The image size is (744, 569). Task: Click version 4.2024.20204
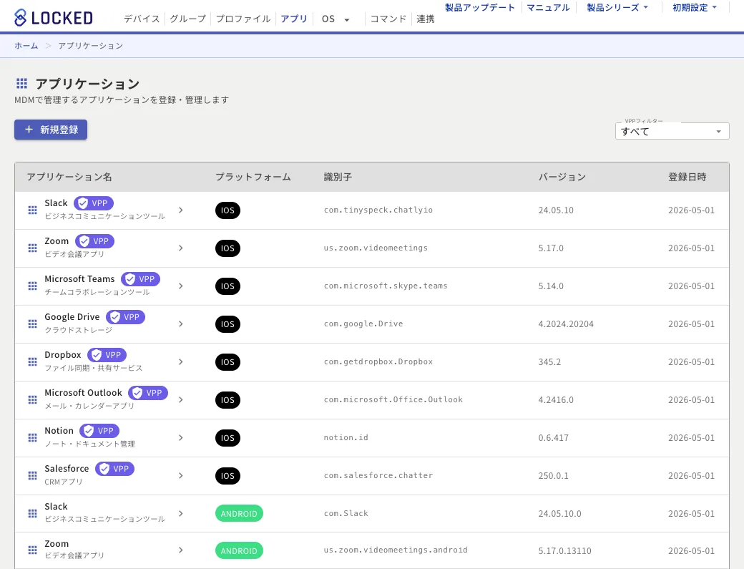[x=566, y=324]
